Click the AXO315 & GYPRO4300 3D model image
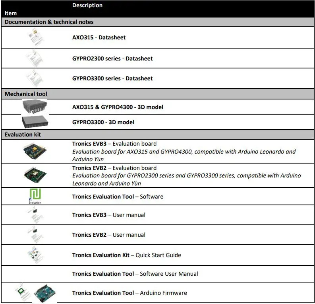Screen dimensions: 315x304 coord(35,107)
